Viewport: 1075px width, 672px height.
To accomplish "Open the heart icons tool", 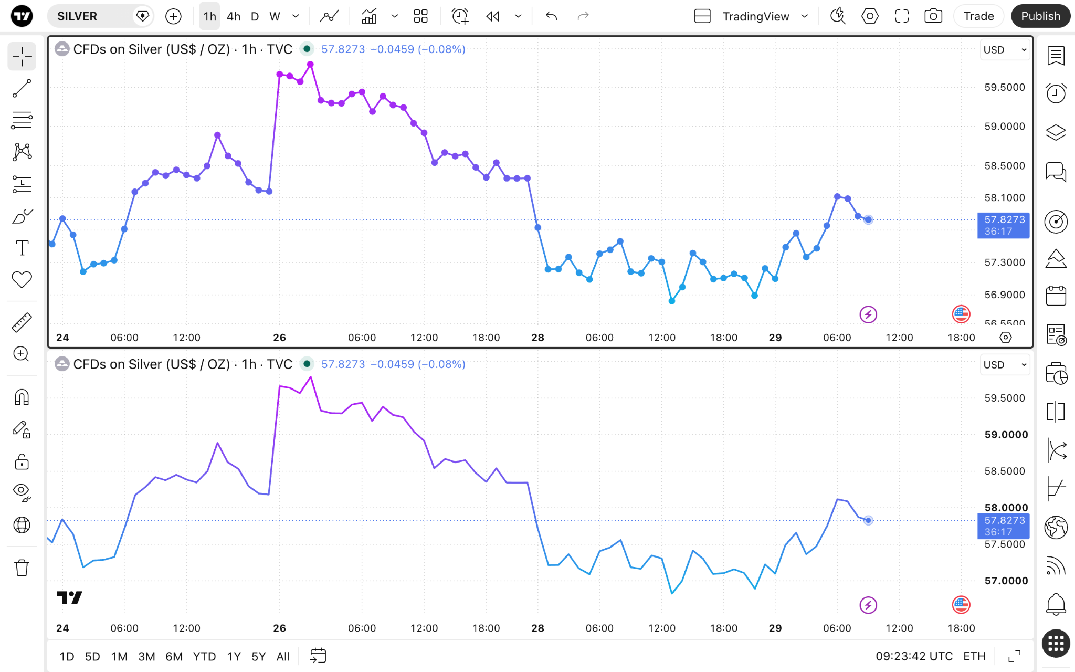I will pyautogui.click(x=22, y=280).
